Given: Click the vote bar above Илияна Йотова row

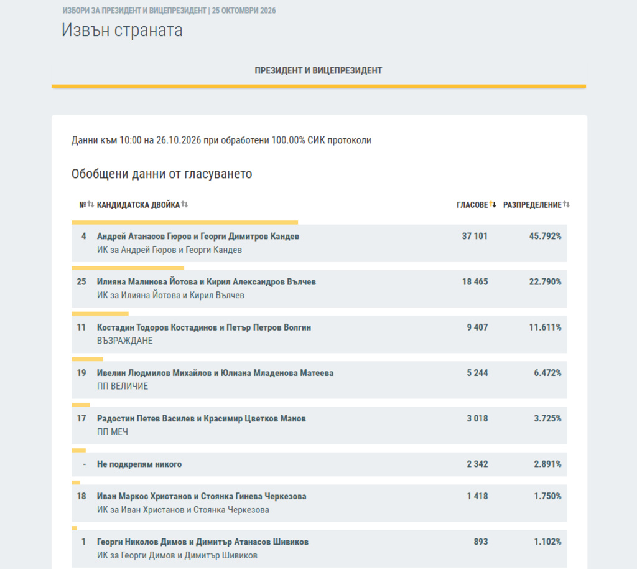Looking at the screenshot, I should [128, 268].
